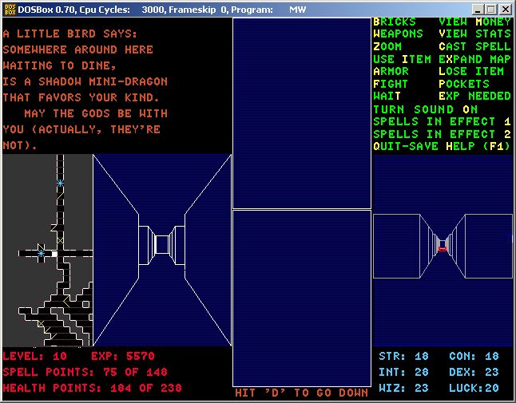This screenshot has width=516, height=403.
Task: Click the blue star at top of map
Action: point(60,184)
